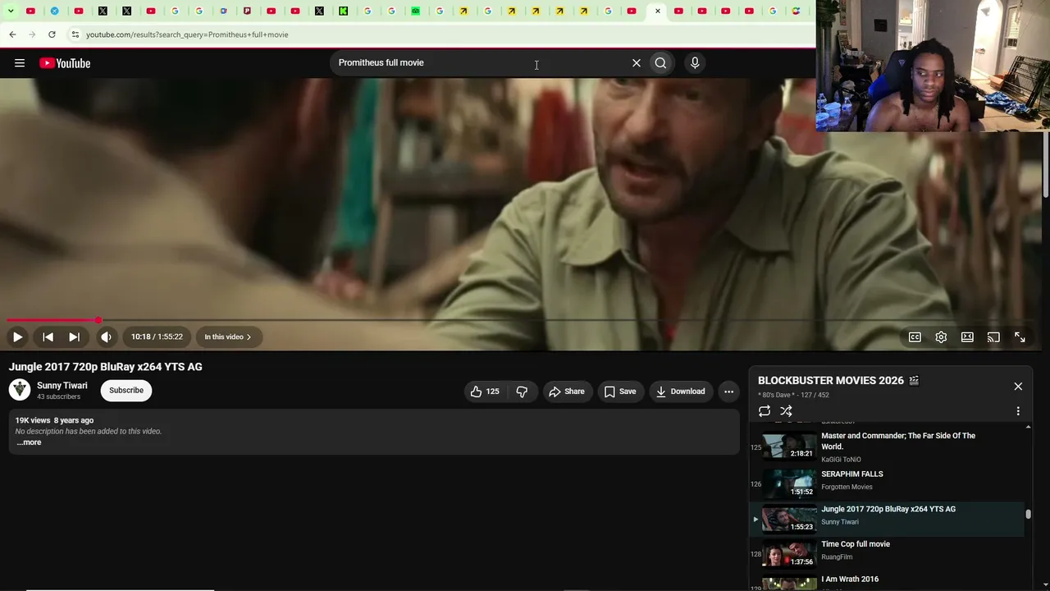Cast the video to a TV
The height and width of the screenshot is (591, 1050).
[993, 337]
